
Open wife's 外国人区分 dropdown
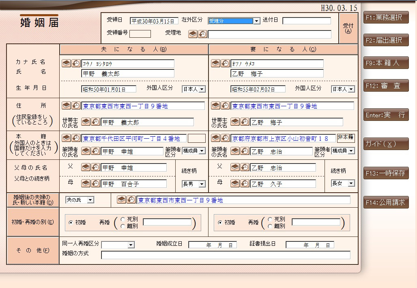coord(351,89)
